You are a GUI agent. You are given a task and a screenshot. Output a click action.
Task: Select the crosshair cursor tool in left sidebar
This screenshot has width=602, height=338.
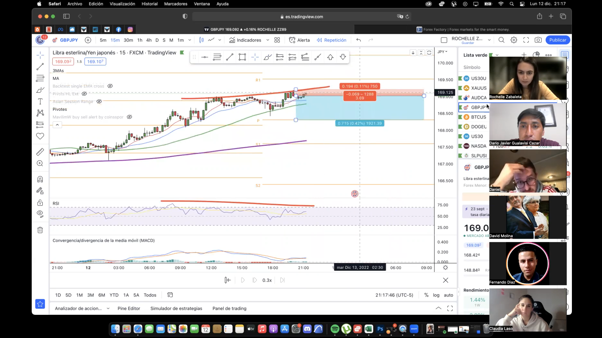pos(40,55)
